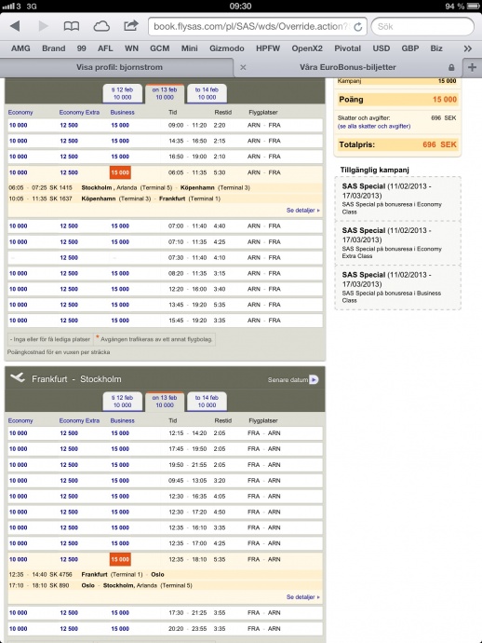Viewport: 482px width, 643px height.
Task: Click the 07:00 - 11:40 outbound time
Action: (x=187, y=226)
